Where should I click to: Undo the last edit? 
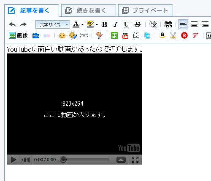(12, 24)
